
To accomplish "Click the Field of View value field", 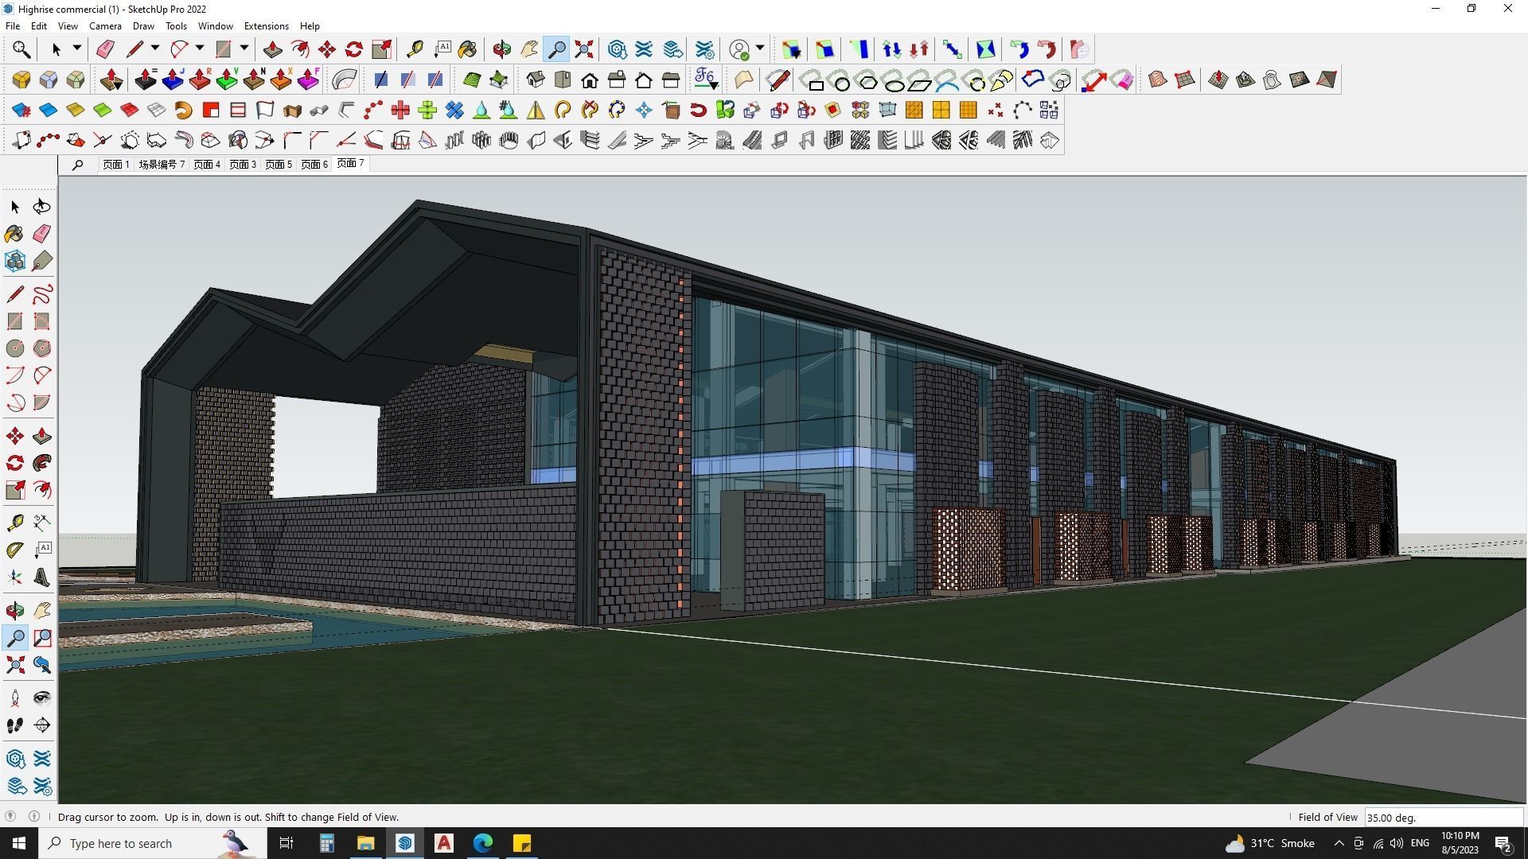I will point(1443,817).
